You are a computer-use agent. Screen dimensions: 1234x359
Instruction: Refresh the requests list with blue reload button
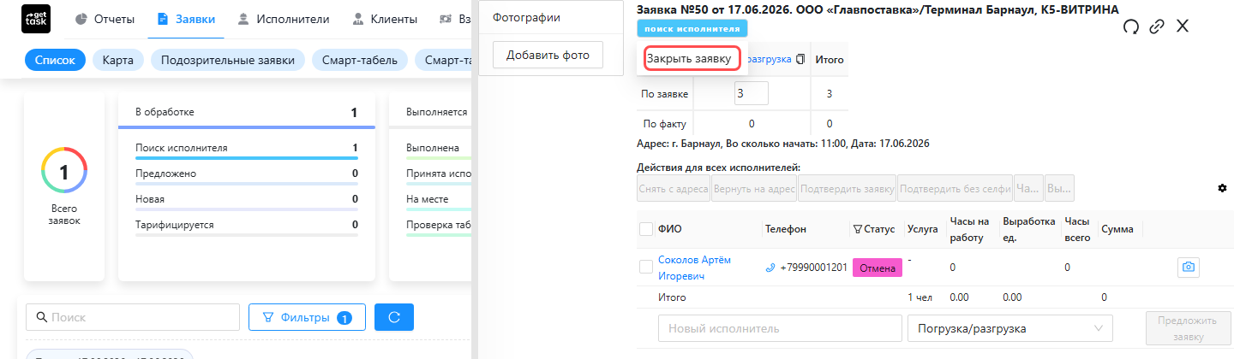pos(394,317)
